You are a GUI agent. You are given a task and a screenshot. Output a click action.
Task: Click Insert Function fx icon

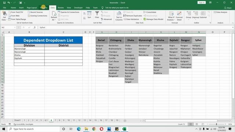pos(35,27)
